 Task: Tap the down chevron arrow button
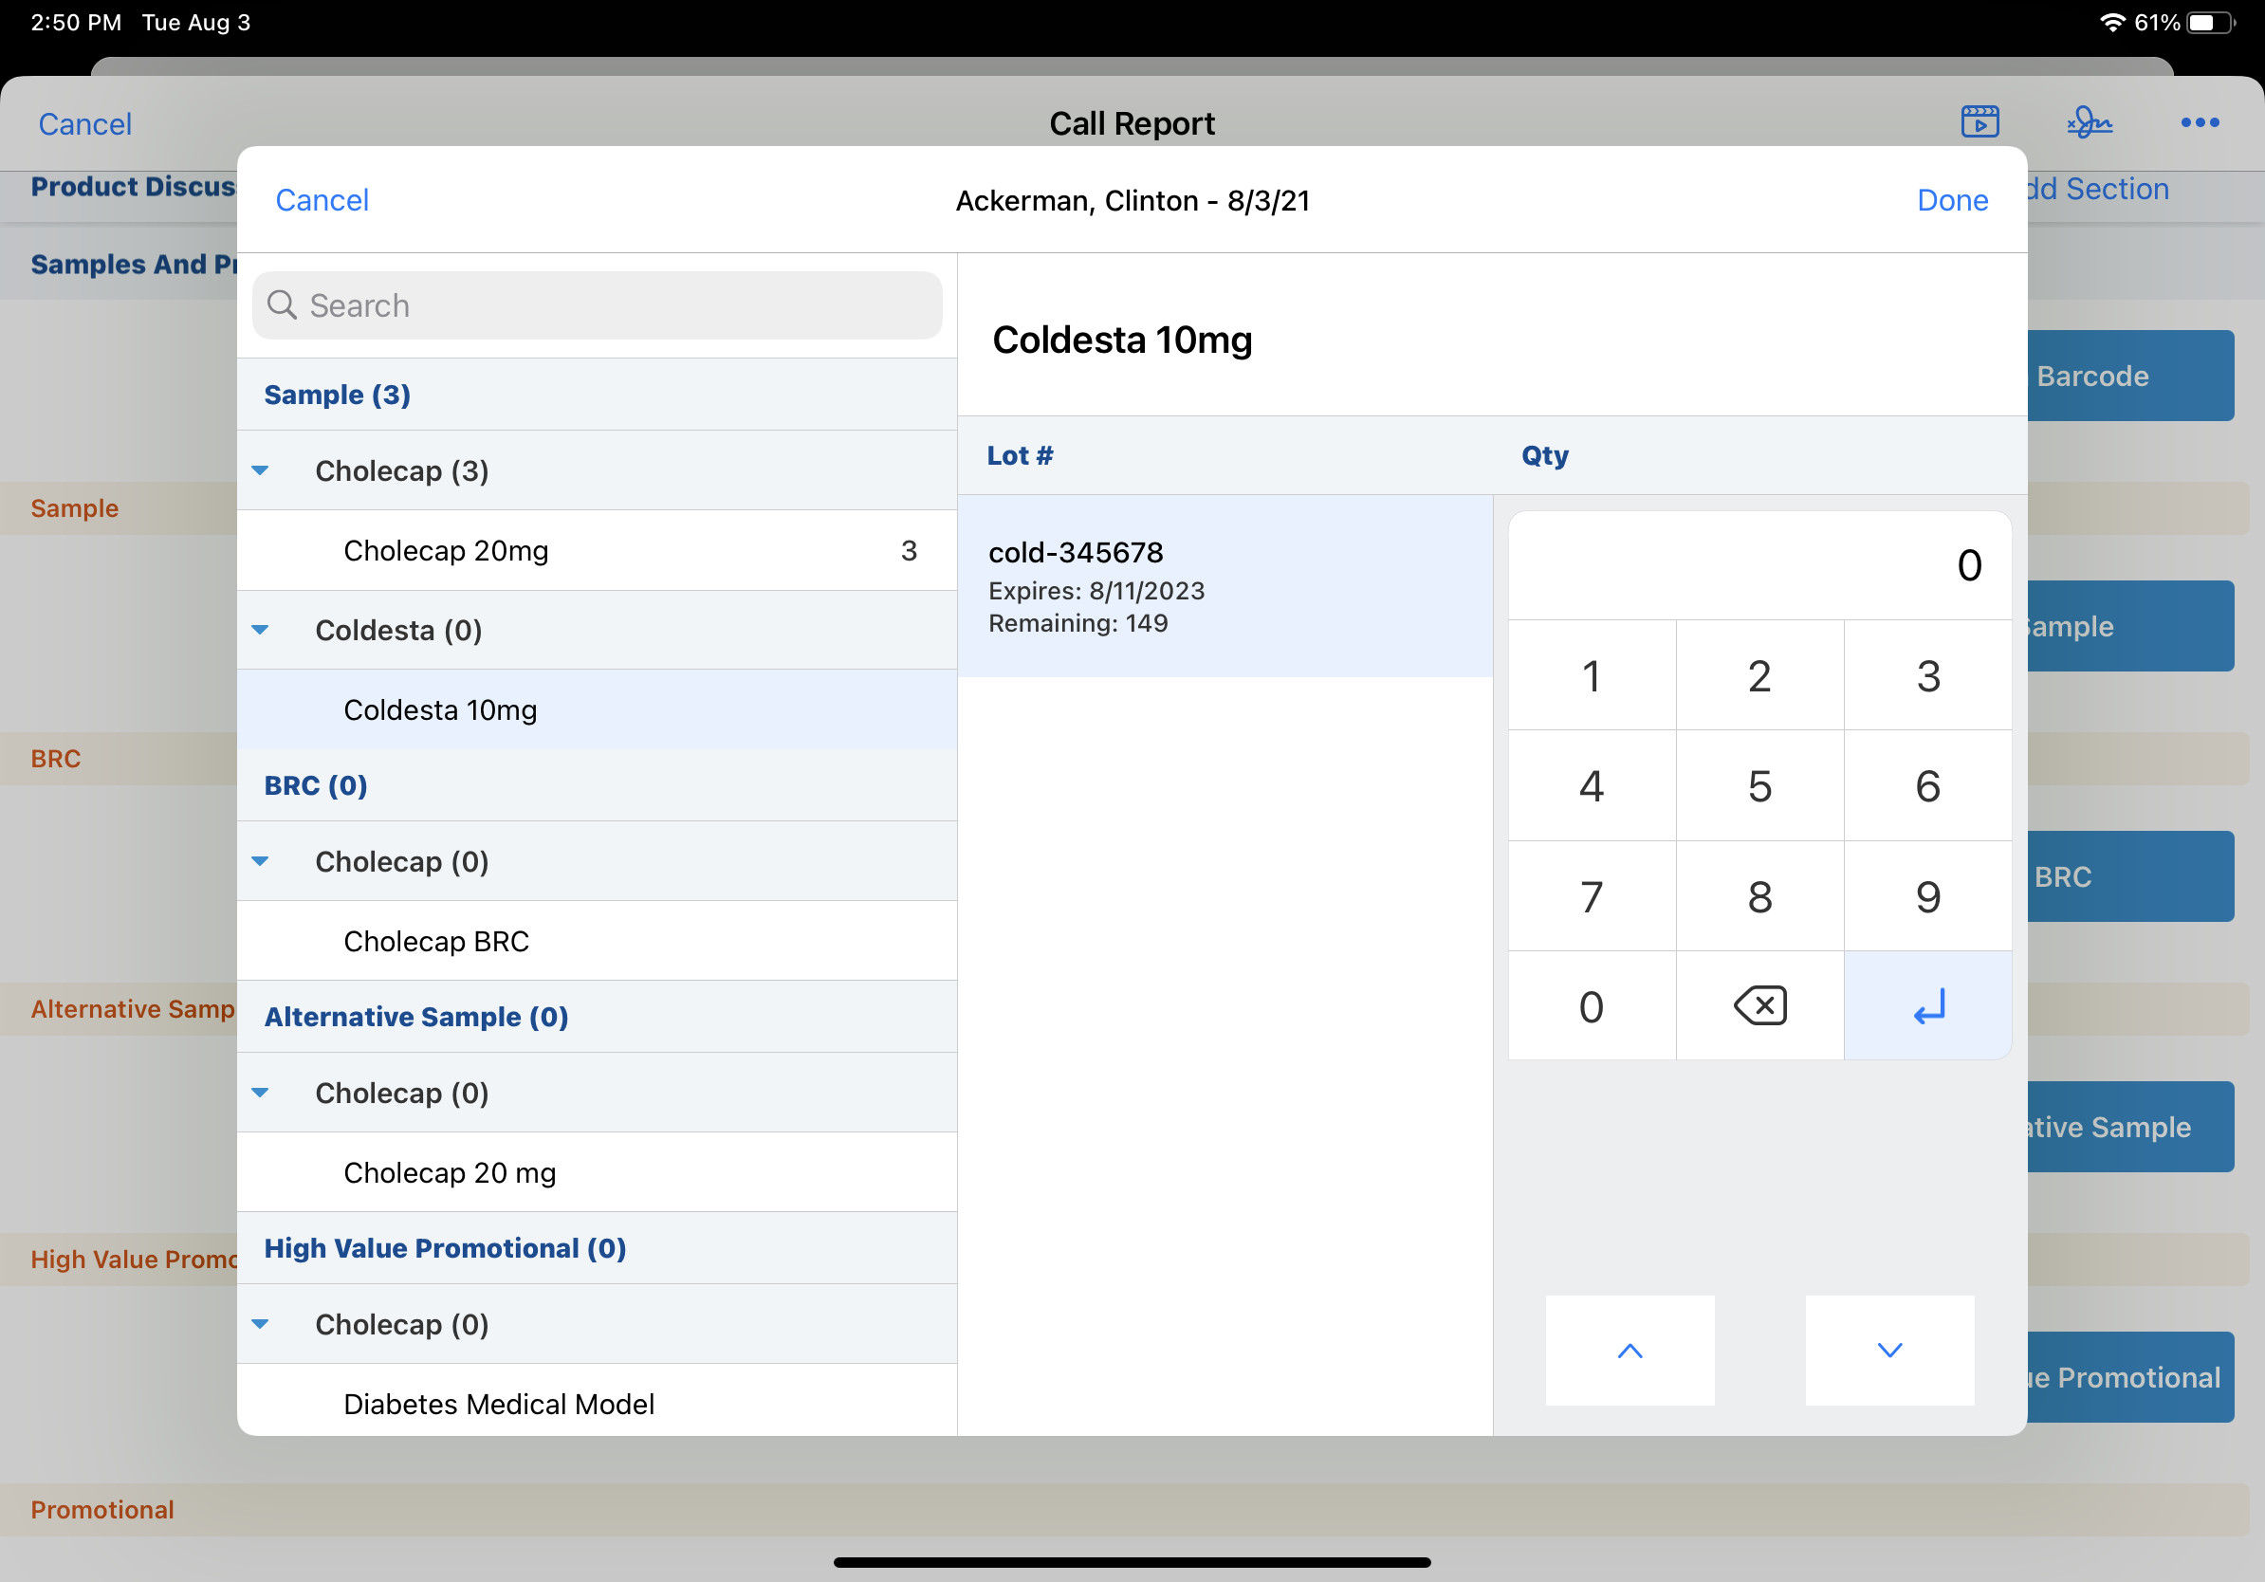(x=1889, y=1351)
